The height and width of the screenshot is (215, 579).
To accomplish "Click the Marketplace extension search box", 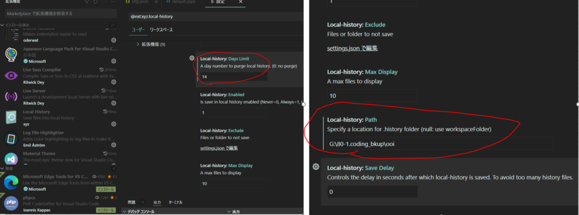I will tap(61, 14).
